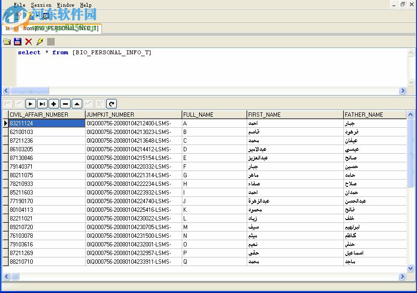Click the red X delete icon

28,42
